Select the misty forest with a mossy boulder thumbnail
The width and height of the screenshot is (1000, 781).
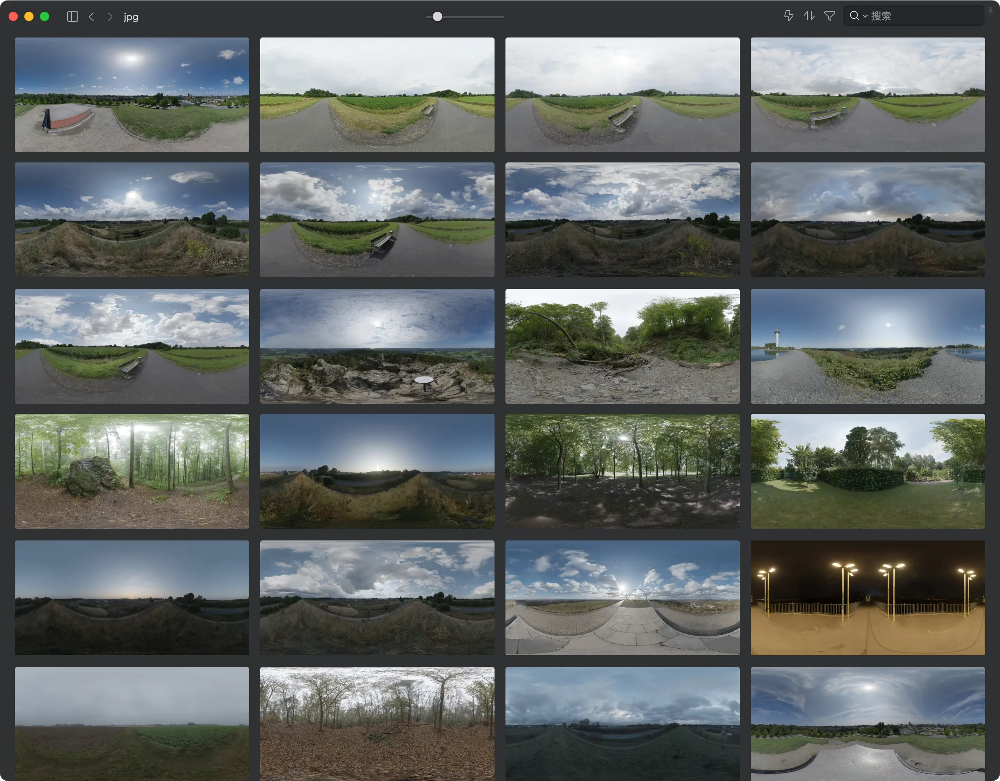tap(132, 472)
